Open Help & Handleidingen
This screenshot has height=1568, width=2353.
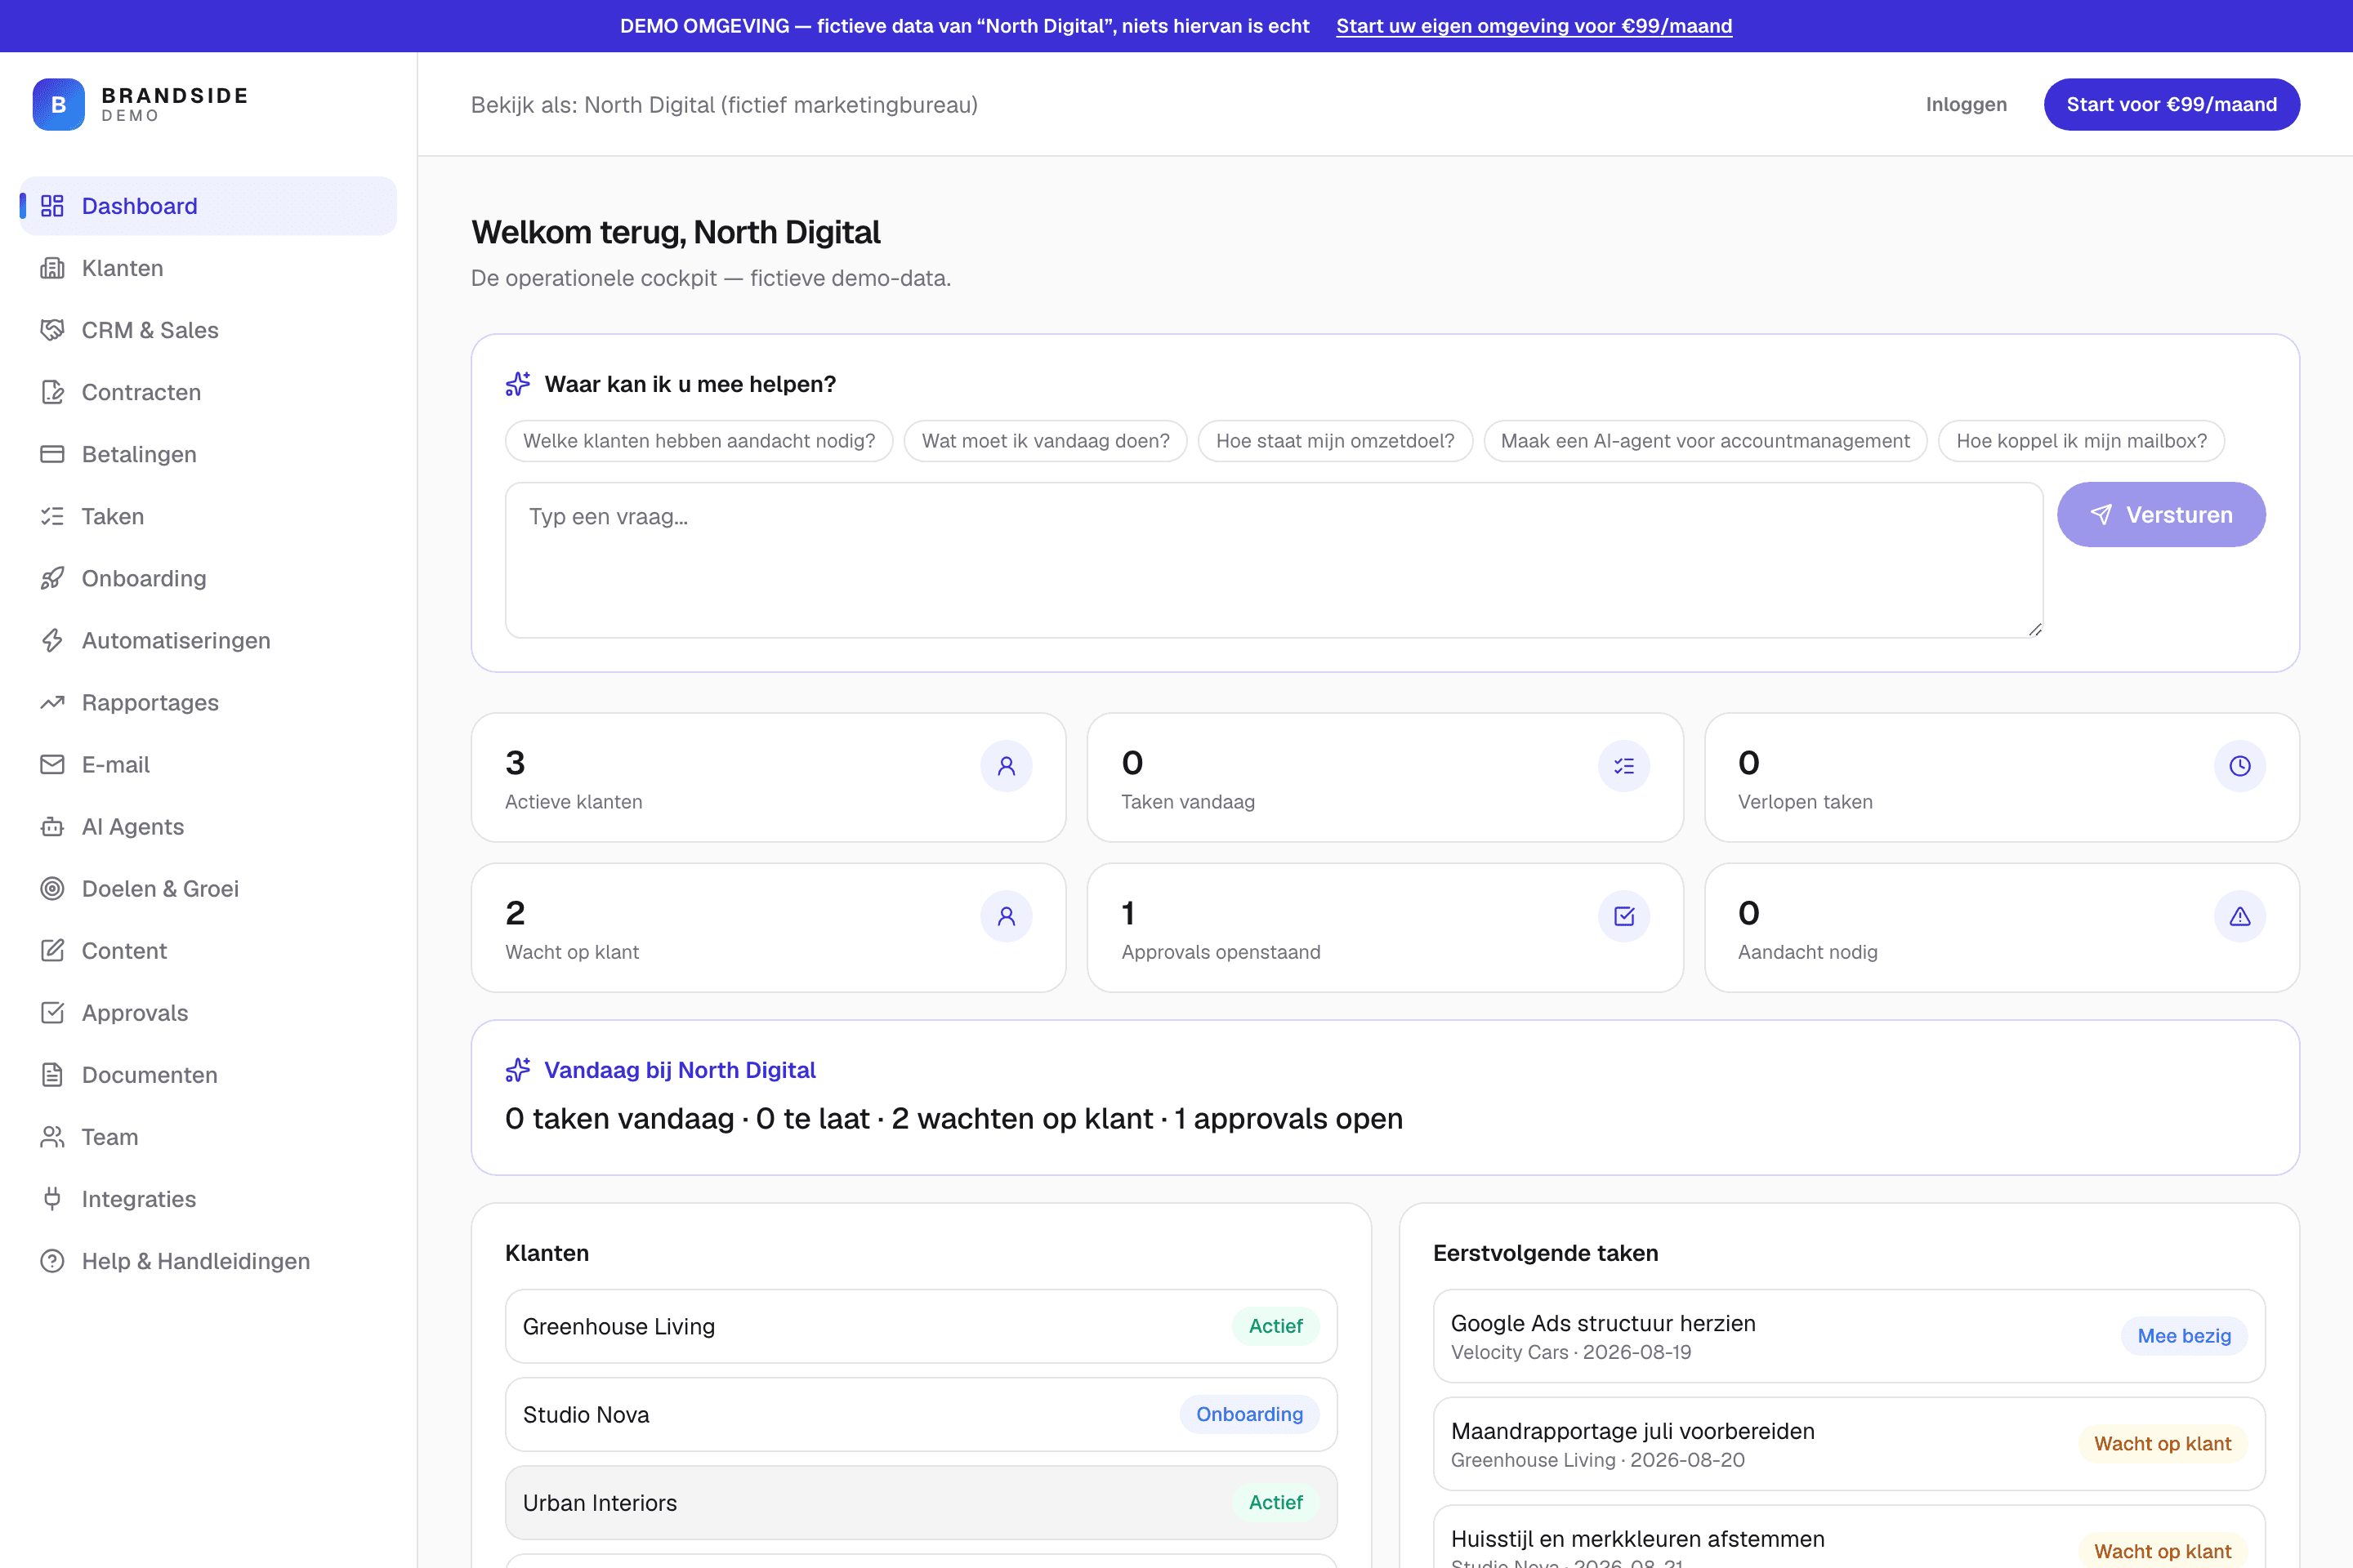tap(208, 1260)
